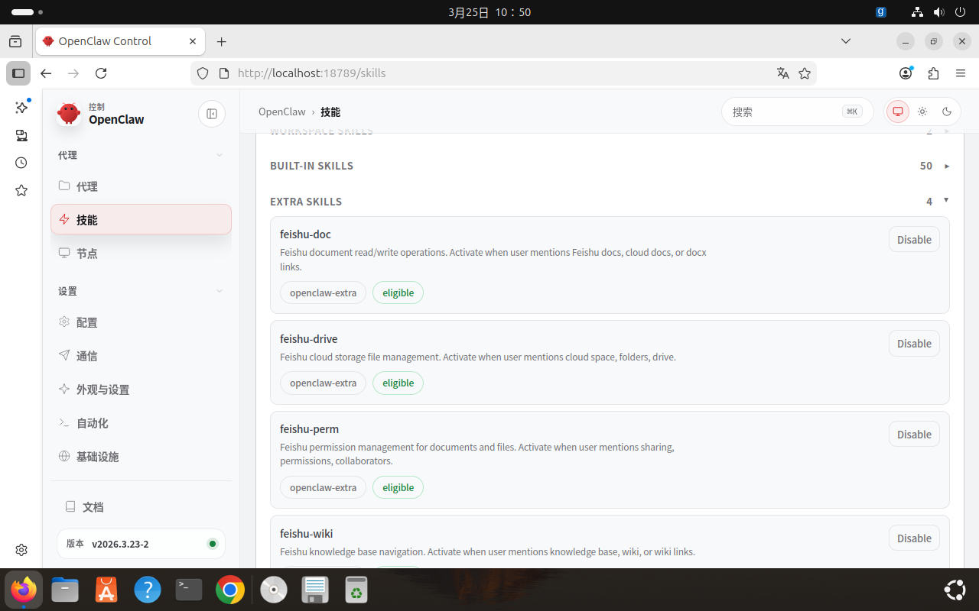Image resolution: width=979 pixels, height=611 pixels.
Task: Open browsing history sidebar clock icon
Action: tap(21, 163)
